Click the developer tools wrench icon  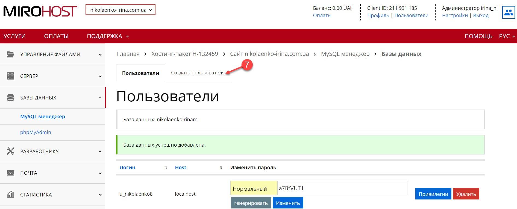pos(10,151)
